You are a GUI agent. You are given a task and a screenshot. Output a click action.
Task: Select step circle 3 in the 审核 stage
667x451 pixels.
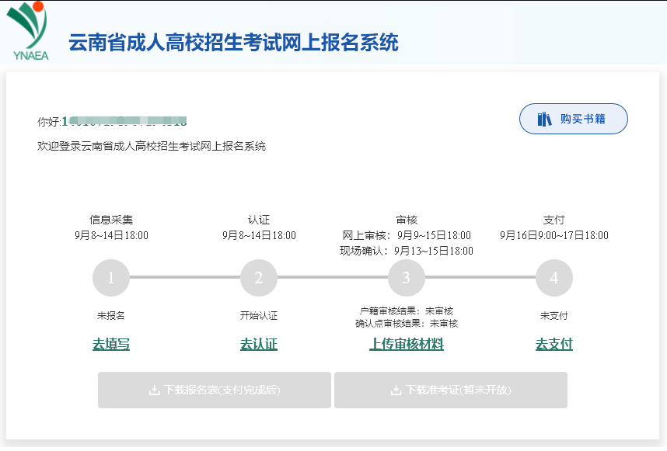coord(407,277)
